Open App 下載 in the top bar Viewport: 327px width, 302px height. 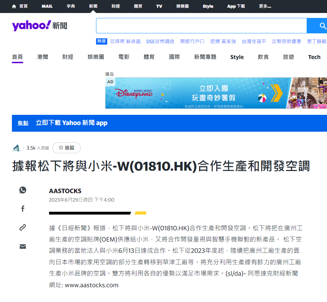click(x=236, y=6)
